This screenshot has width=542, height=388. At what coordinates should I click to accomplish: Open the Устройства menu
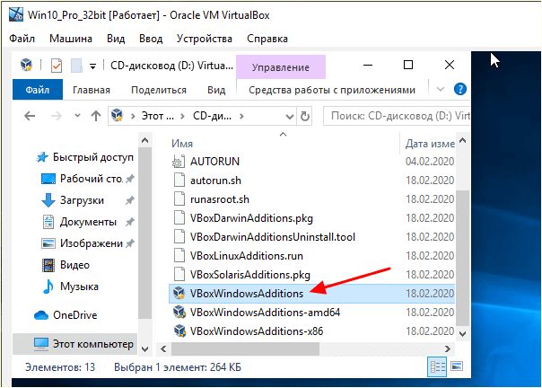(205, 39)
